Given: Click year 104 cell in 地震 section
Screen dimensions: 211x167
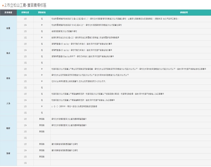Looking at the screenshot, I should [25, 25].
